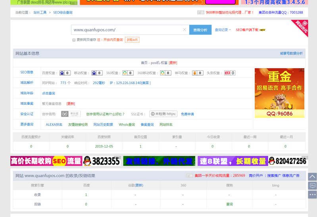Open SEO综合查询 breadcrumb link
This screenshot has width=317, height=217.
point(63,13)
